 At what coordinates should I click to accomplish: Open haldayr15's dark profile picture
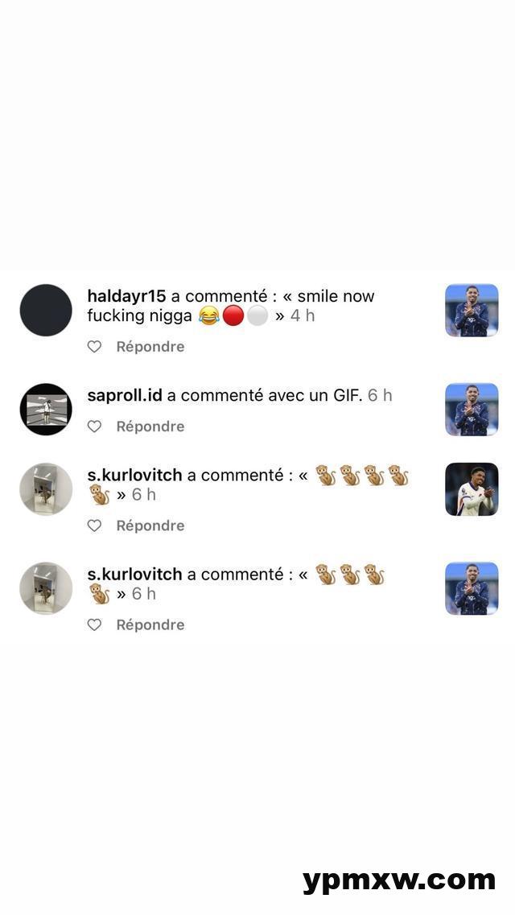pos(46,310)
